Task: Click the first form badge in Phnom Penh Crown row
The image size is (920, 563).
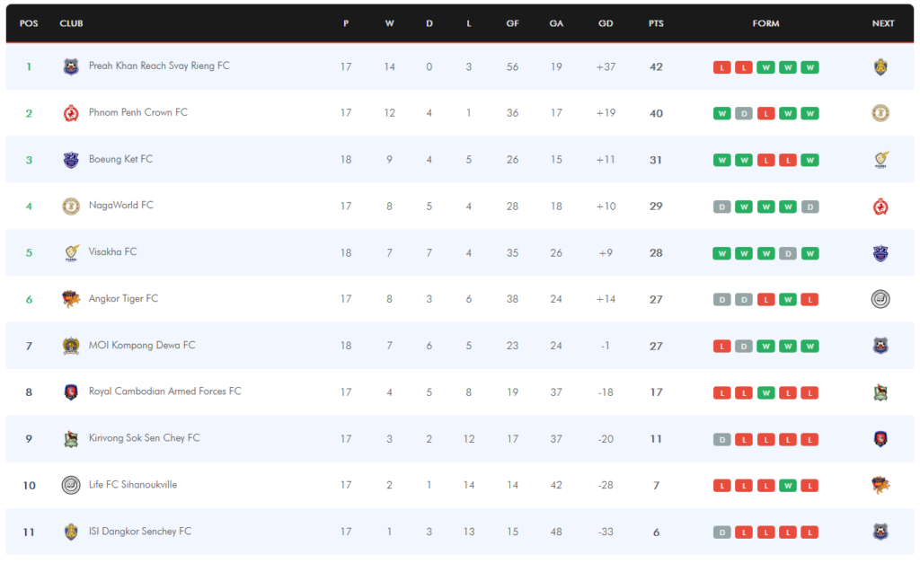Action: 721,113
